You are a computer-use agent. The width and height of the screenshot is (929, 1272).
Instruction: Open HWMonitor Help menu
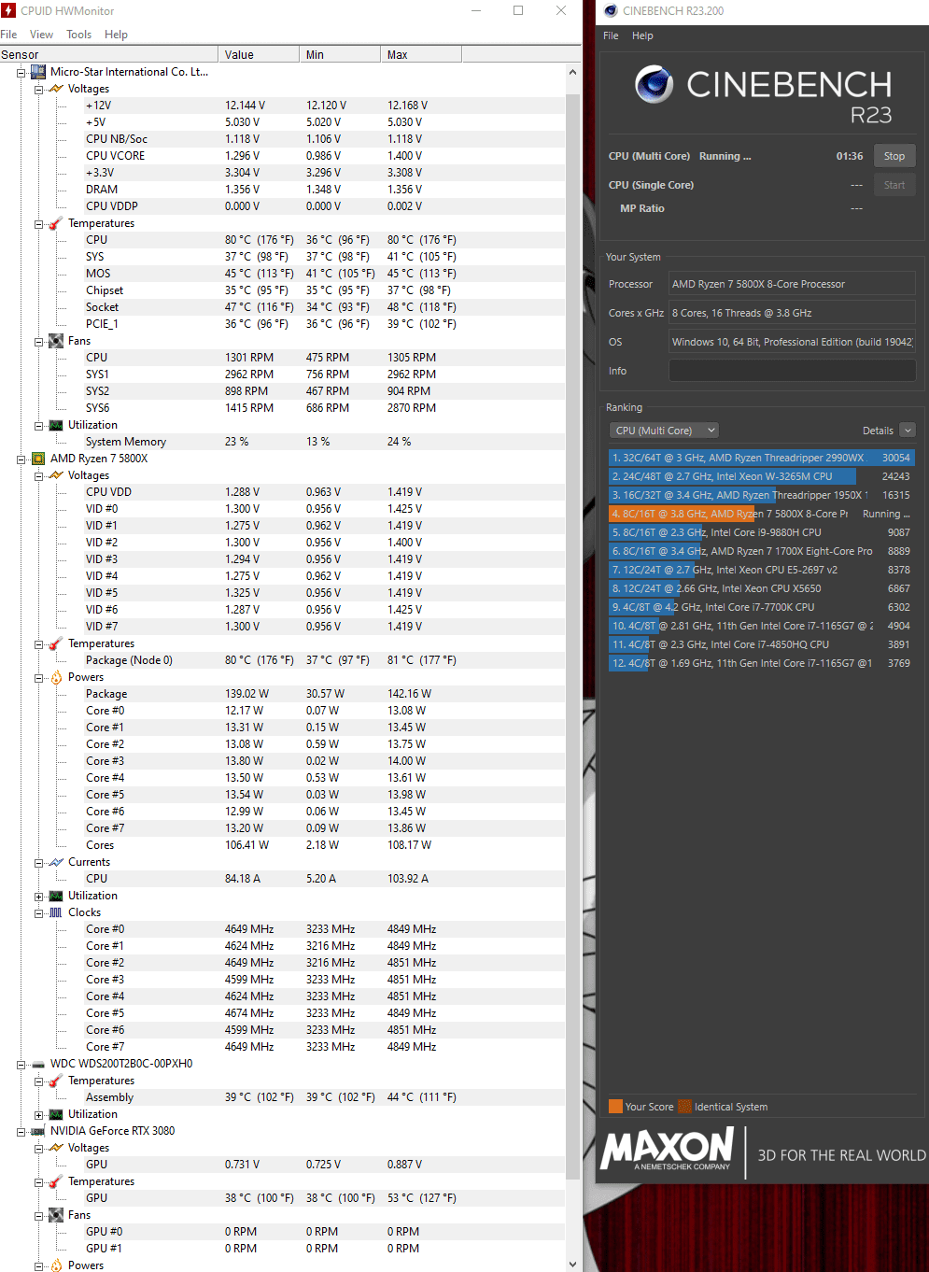[116, 35]
